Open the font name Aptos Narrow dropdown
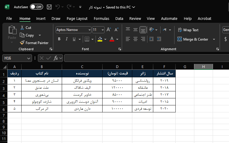This screenshot has height=143, width=229. pyautogui.click(x=89, y=30)
